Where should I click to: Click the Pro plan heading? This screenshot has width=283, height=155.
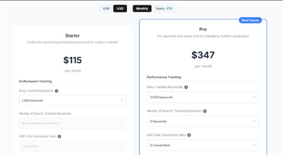pos(203,29)
